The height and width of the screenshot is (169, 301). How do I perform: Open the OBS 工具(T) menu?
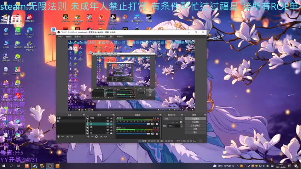[111, 36]
